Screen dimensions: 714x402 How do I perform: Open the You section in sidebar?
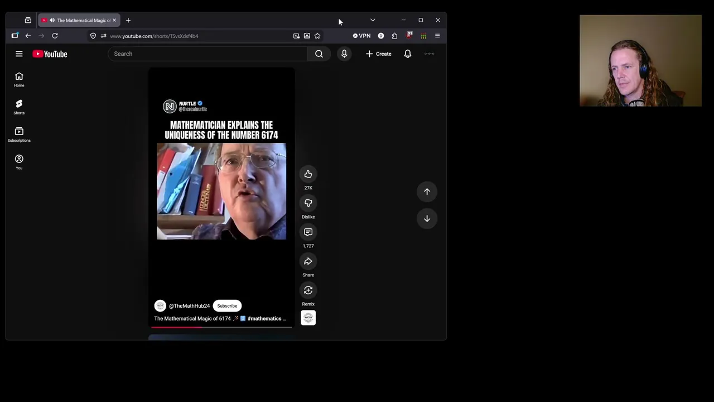click(19, 161)
